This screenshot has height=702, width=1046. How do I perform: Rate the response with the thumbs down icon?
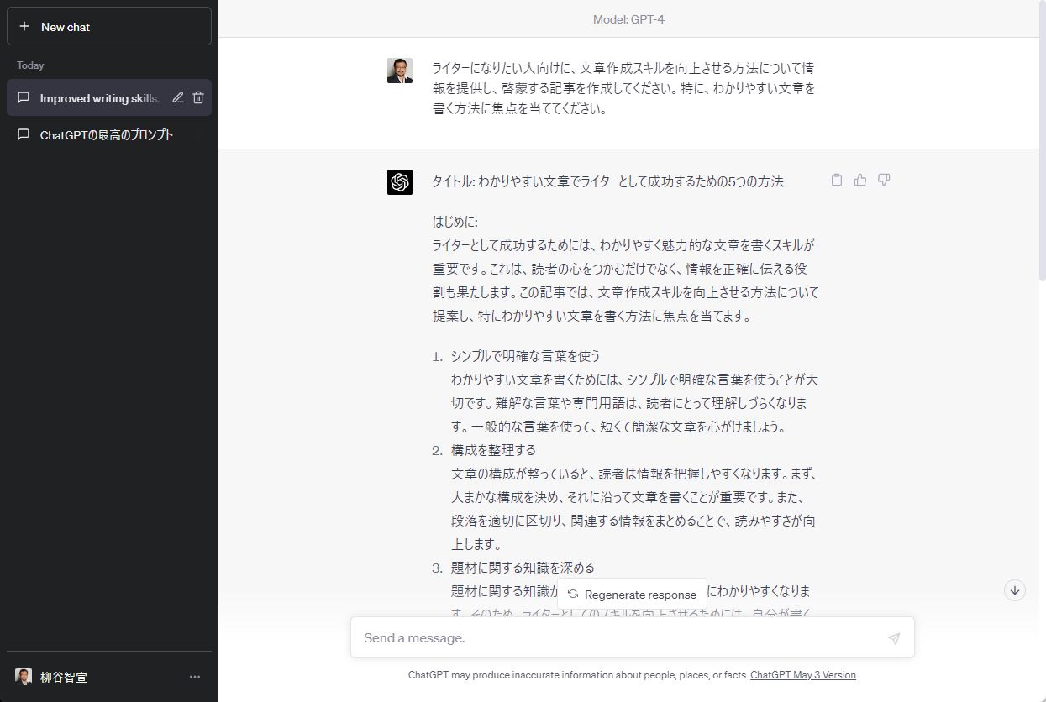[x=883, y=180]
